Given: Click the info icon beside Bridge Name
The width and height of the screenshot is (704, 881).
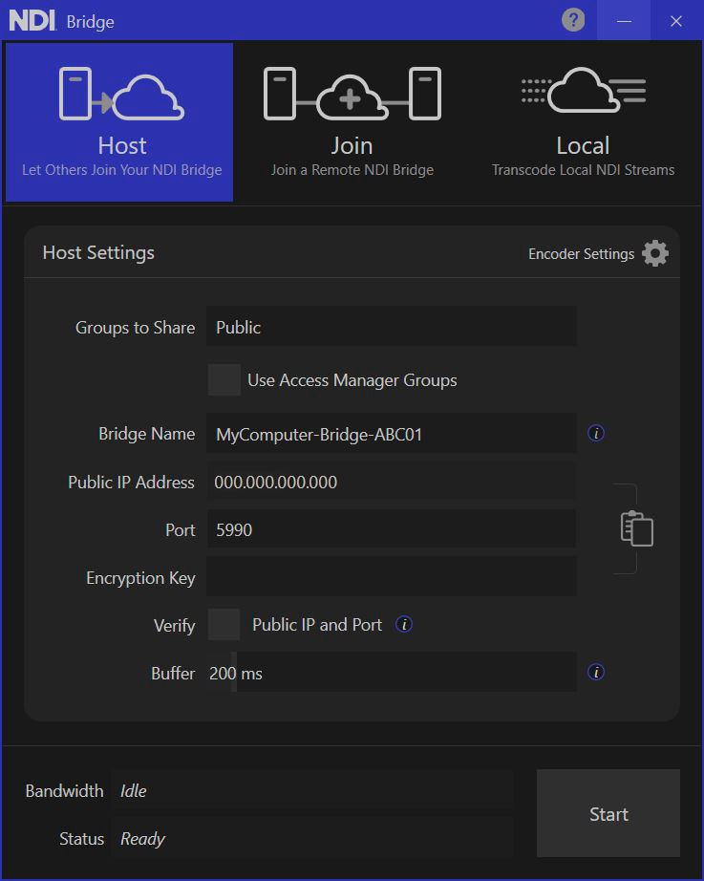Looking at the screenshot, I should click(596, 434).
